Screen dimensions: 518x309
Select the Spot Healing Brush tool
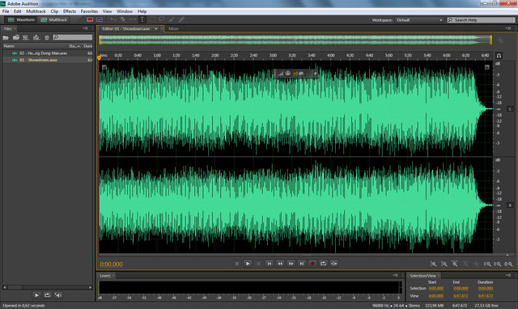click(181, 19)
